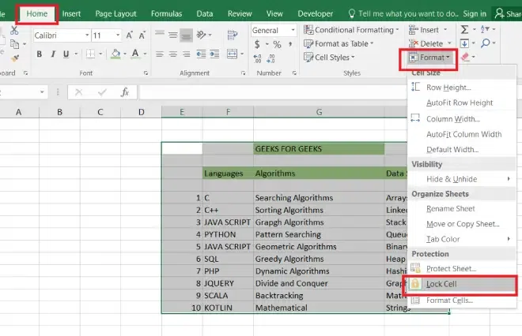Click the Format button in Cells group
The height and width of the screenshot is (336, 522).
point(429,58)
